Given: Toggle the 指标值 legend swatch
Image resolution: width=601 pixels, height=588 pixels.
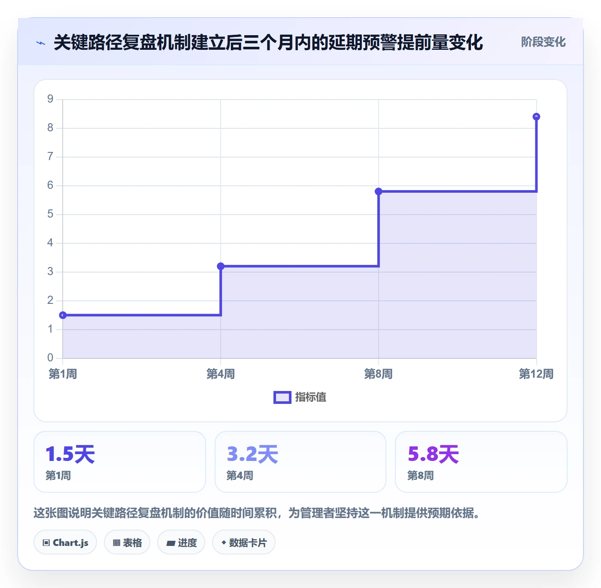Looking at the screenshot, I should click(x=282, y=397).
